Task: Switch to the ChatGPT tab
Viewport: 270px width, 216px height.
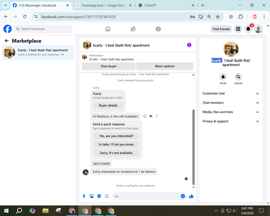Action: tap(166, 5)
